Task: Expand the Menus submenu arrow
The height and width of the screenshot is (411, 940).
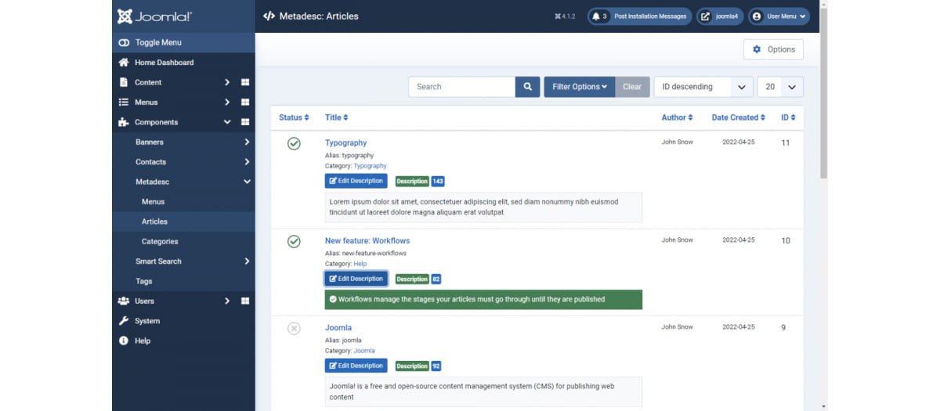Action: [227, 103]
